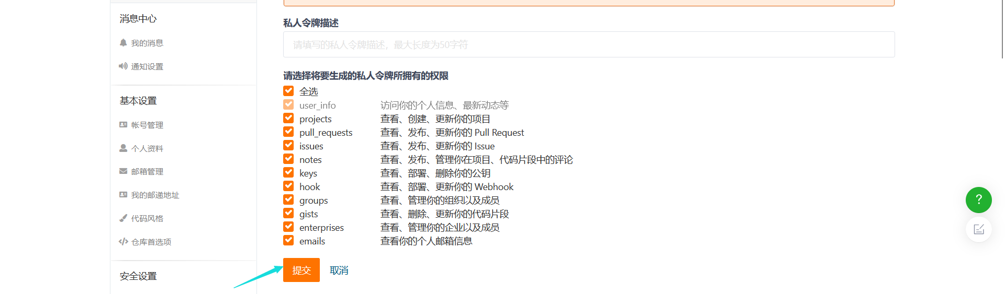
Task: Open 邮箱管理 in the sidebar
Action: [147, 171]
